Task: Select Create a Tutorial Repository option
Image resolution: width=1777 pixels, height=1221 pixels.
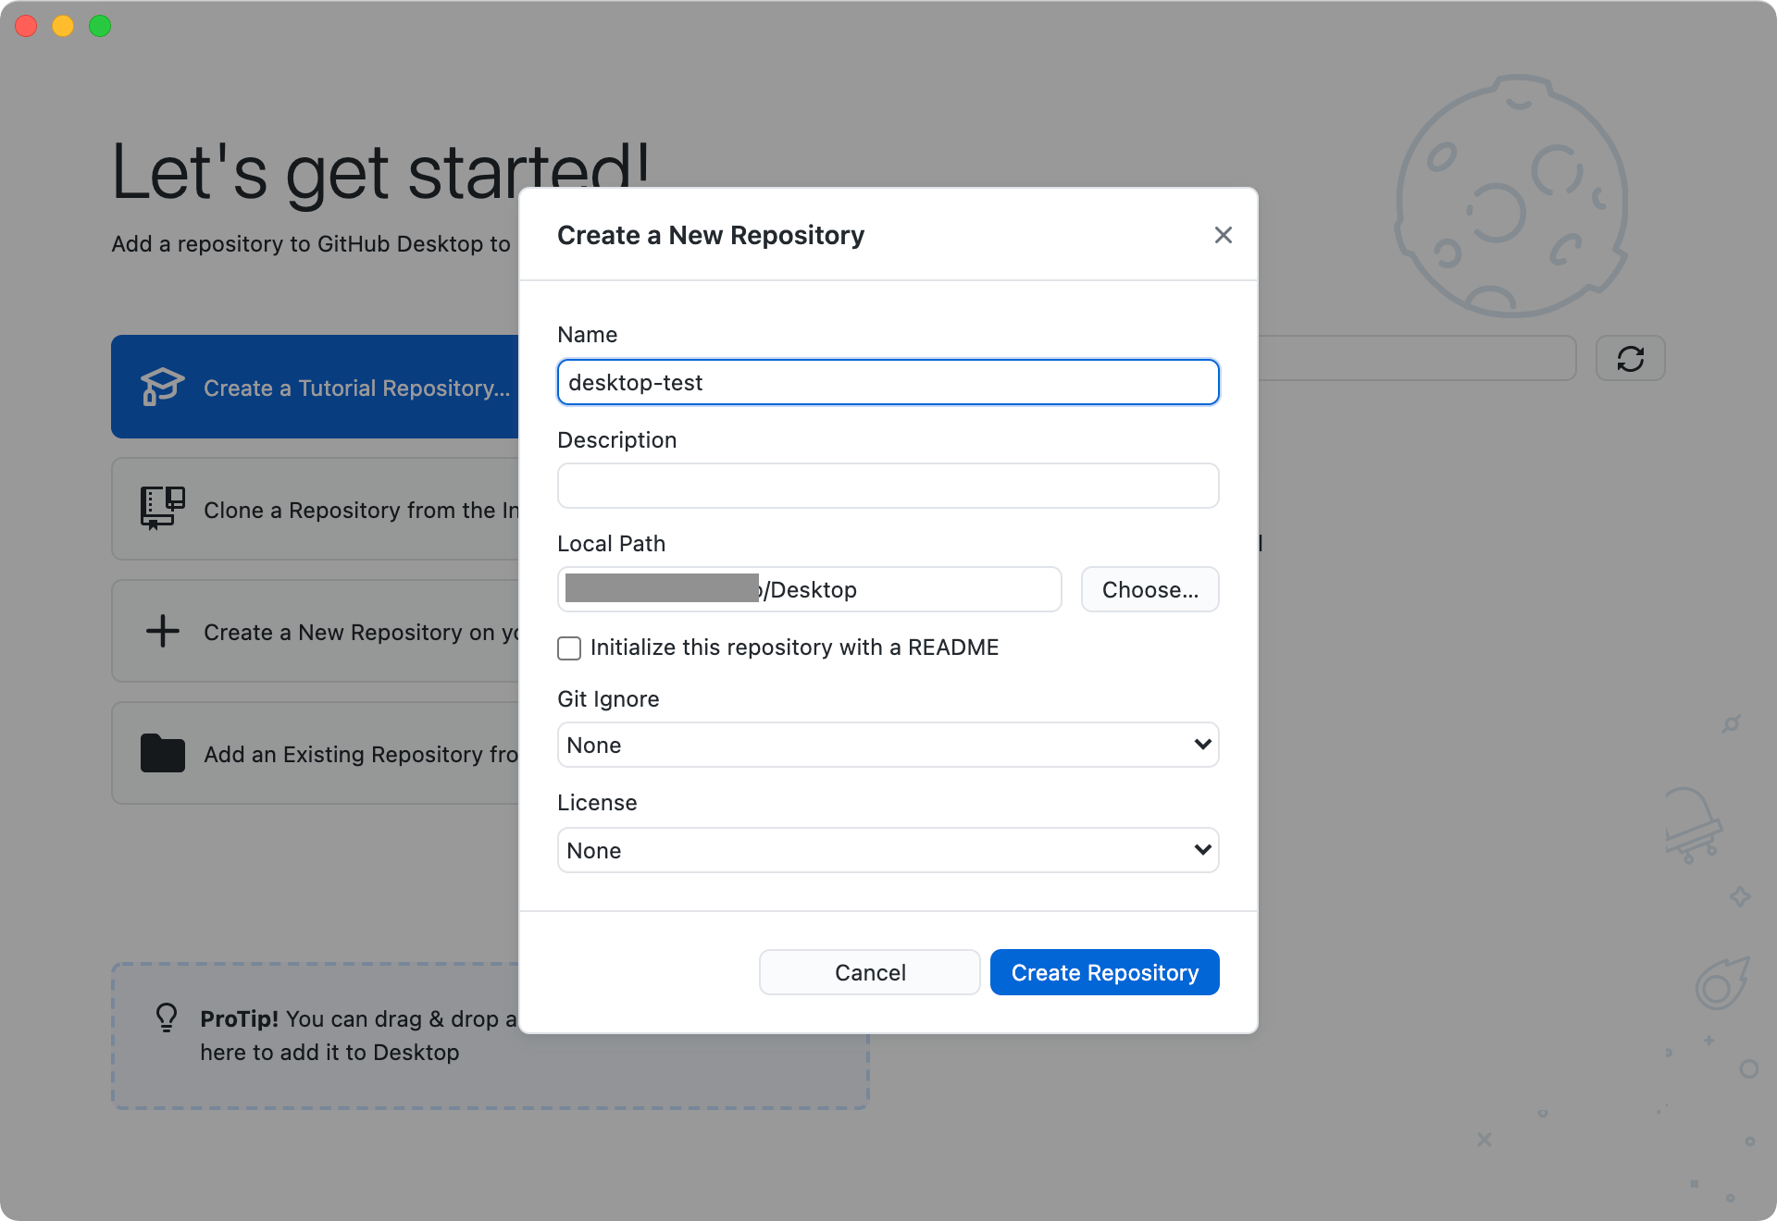Action: click(x=315, y=387)
